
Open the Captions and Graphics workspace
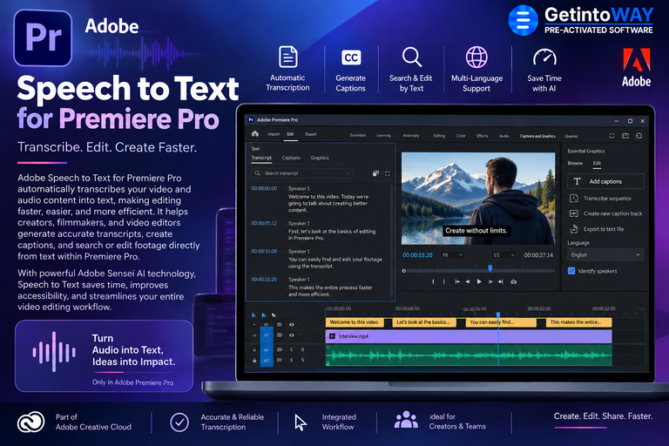(x=537, y=136)
